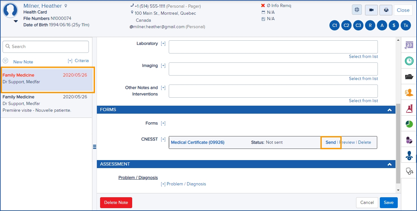The height and width of the screenshot is (211, 417).
Task: Select the pediatric referral icon in right sidebar
Action: 409,156
